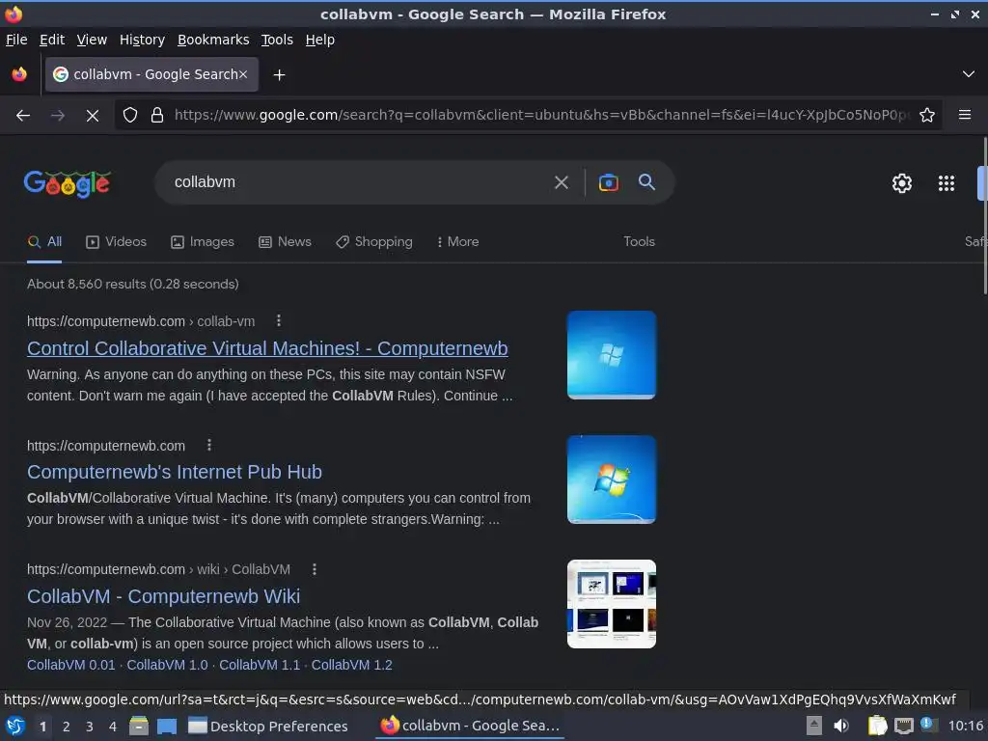Show site security padlock info
This screenshot has width=988, height=741.
[157, 116]
